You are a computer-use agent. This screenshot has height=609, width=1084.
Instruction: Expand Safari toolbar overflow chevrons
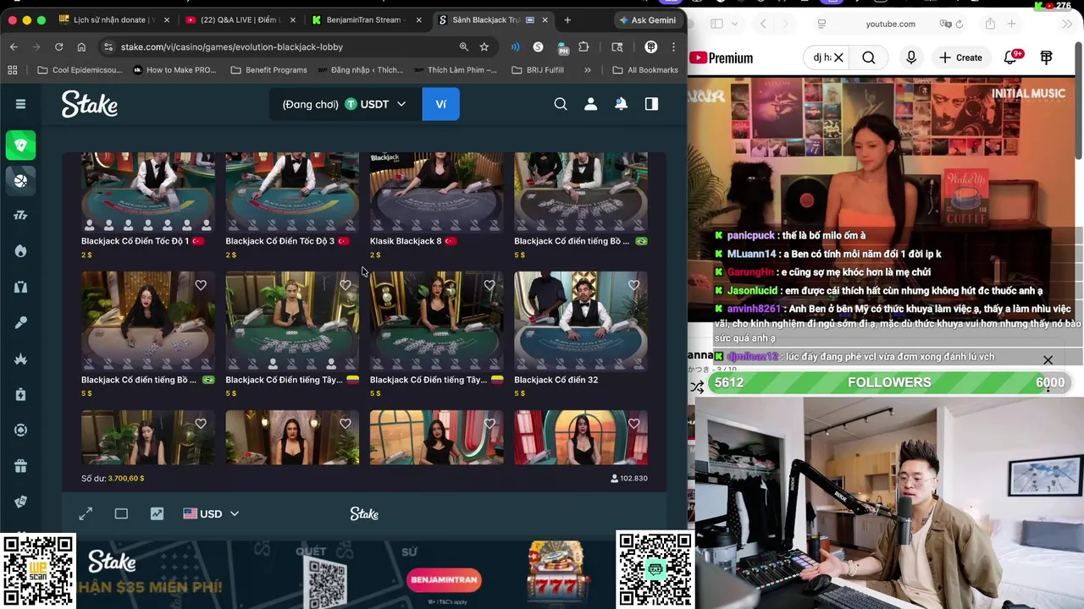coord(1067,24)
